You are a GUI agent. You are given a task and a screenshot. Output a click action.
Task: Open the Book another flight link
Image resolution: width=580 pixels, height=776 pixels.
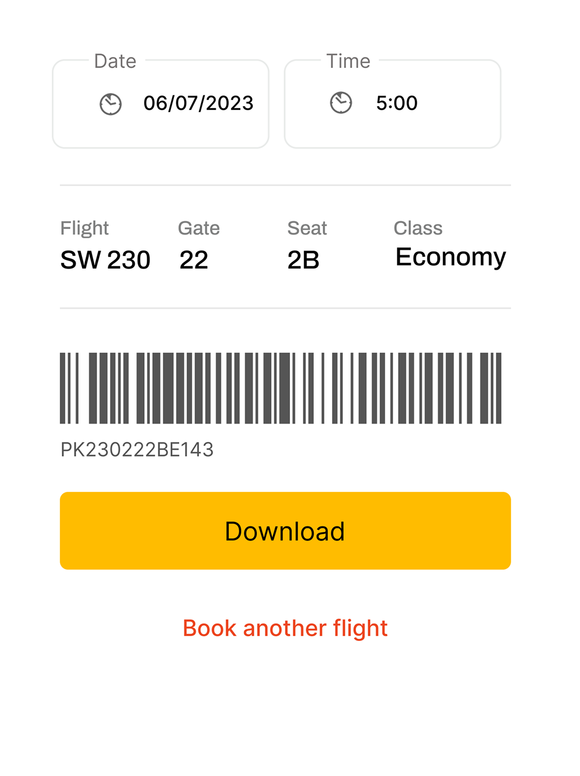tap(285, 628)
